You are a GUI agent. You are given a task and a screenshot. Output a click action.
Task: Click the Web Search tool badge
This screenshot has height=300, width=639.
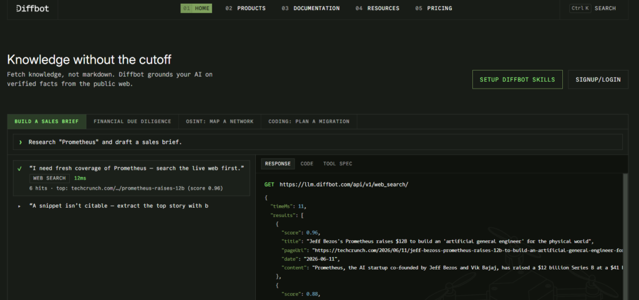click(x=49, y=178)
